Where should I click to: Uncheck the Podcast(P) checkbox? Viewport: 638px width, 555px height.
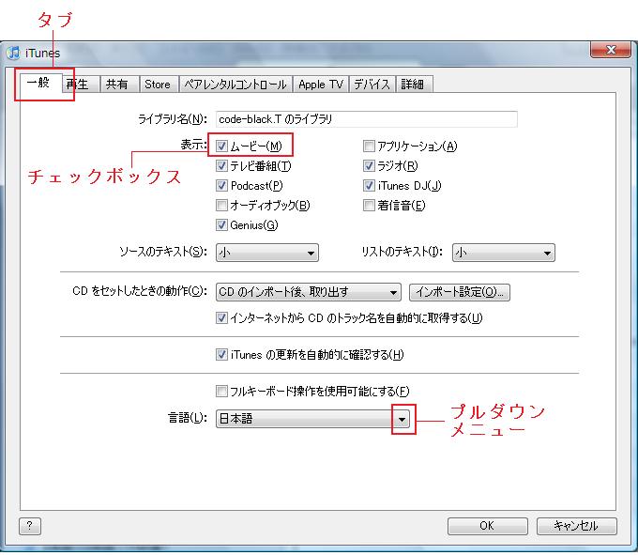[221, 186]
